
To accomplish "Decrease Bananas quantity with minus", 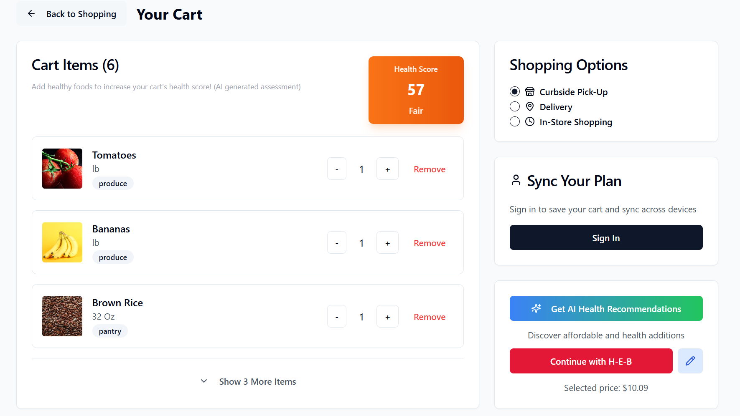I will (337, 243).
